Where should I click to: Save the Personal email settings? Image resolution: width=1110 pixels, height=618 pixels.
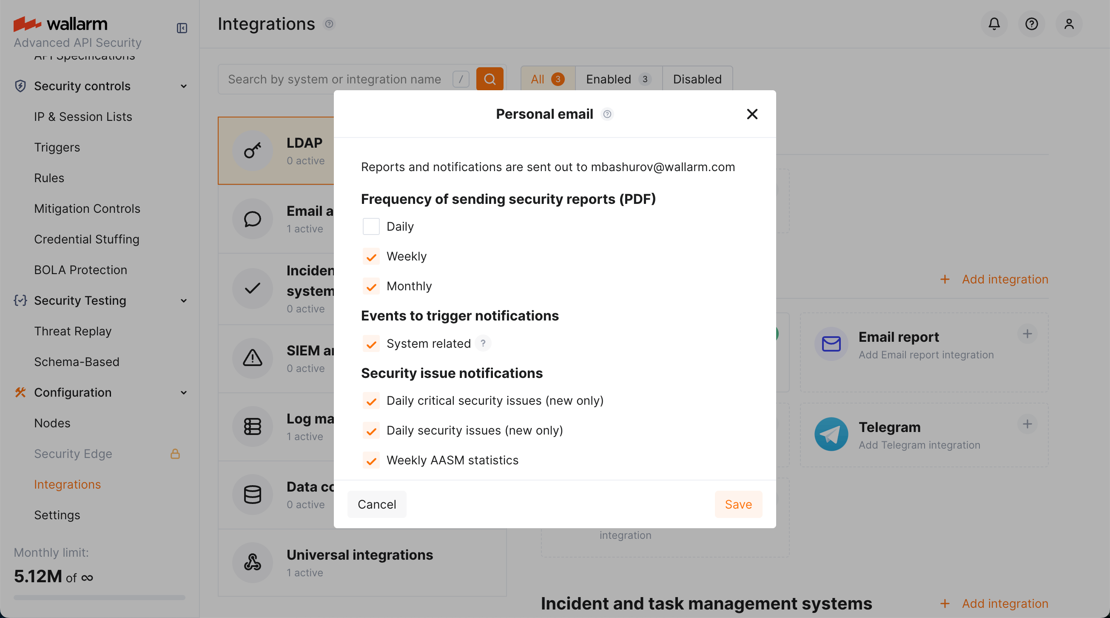(738, 504)
